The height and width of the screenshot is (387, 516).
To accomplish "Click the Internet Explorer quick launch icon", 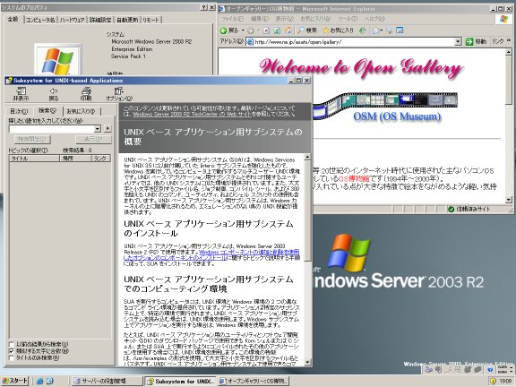I will (39, 381).
